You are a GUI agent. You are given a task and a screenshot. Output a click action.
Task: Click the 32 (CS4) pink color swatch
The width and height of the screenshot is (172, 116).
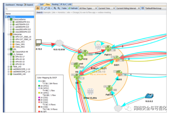tap(39, 102)
